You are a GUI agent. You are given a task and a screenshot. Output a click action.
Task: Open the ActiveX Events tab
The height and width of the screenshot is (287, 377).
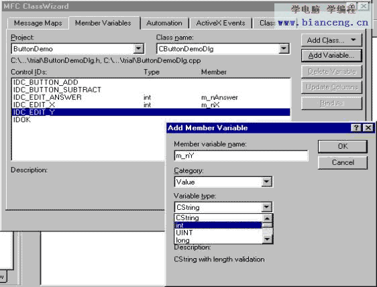(221, 23)
